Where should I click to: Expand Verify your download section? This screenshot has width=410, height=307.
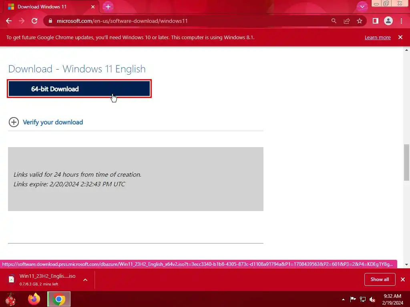tap(14, 122)
